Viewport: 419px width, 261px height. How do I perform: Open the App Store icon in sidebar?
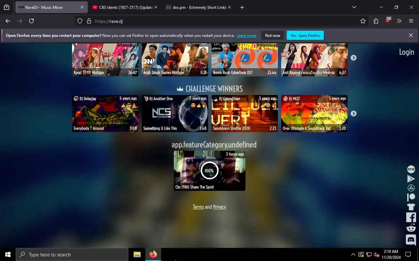tap(411, 188)
